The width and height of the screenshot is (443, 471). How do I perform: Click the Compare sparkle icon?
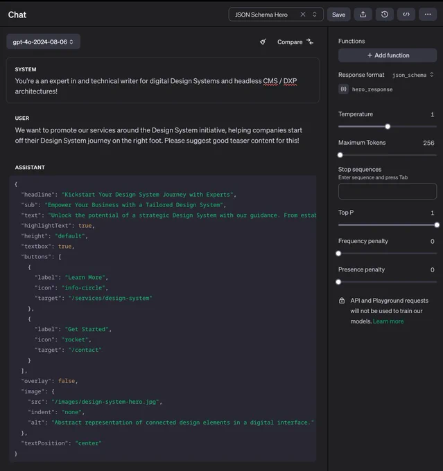310,42
